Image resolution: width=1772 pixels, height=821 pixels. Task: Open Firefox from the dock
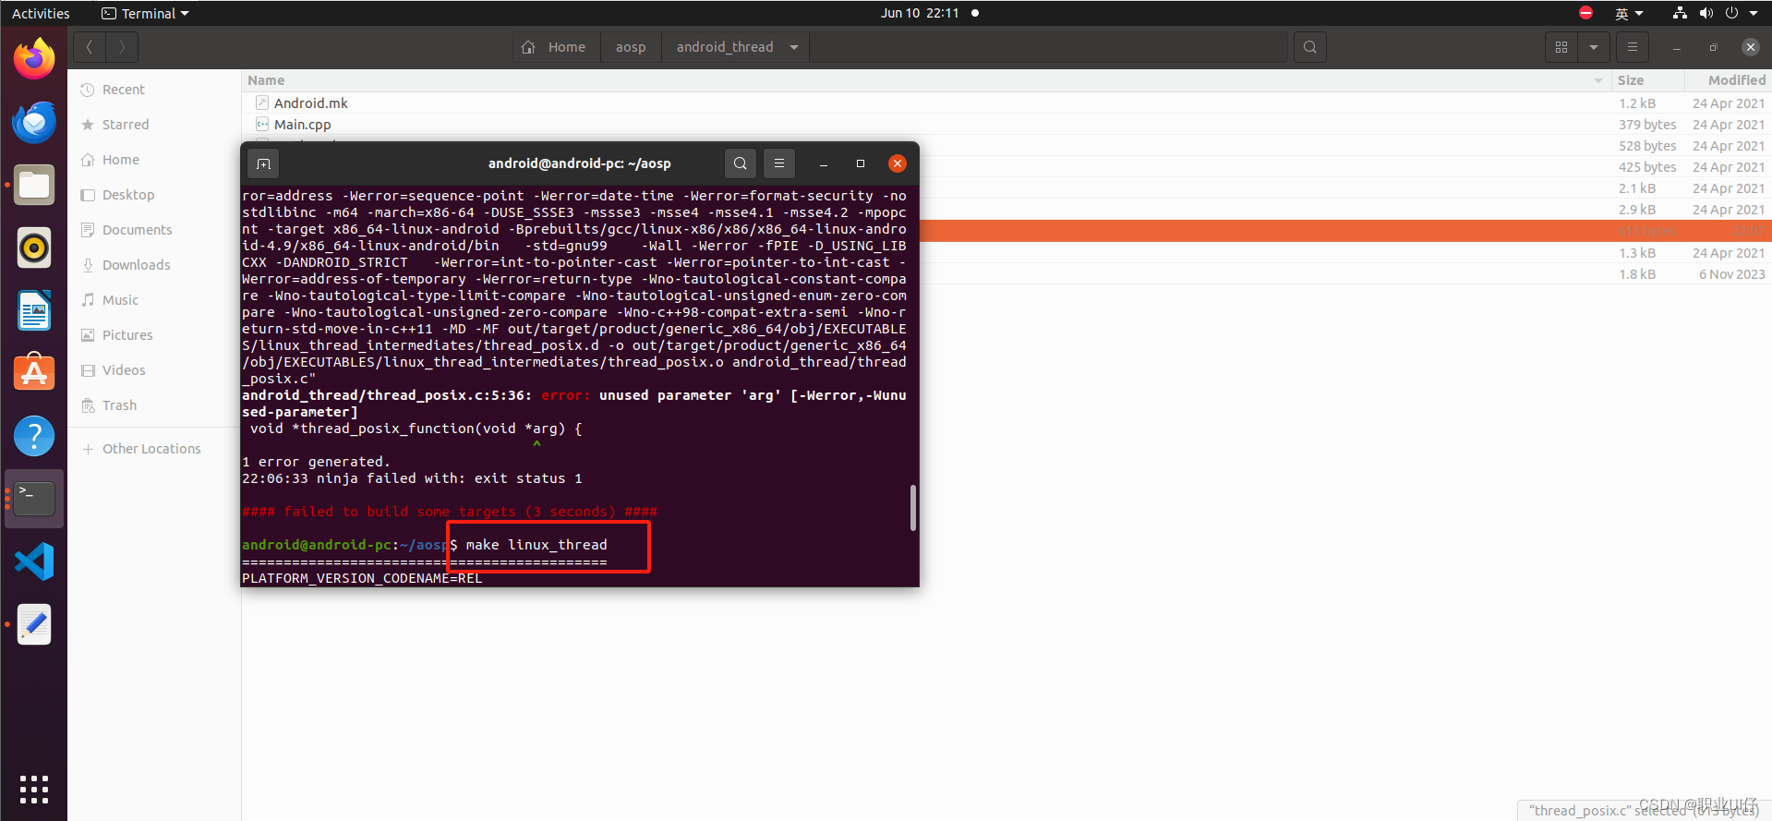click(34, 59)
